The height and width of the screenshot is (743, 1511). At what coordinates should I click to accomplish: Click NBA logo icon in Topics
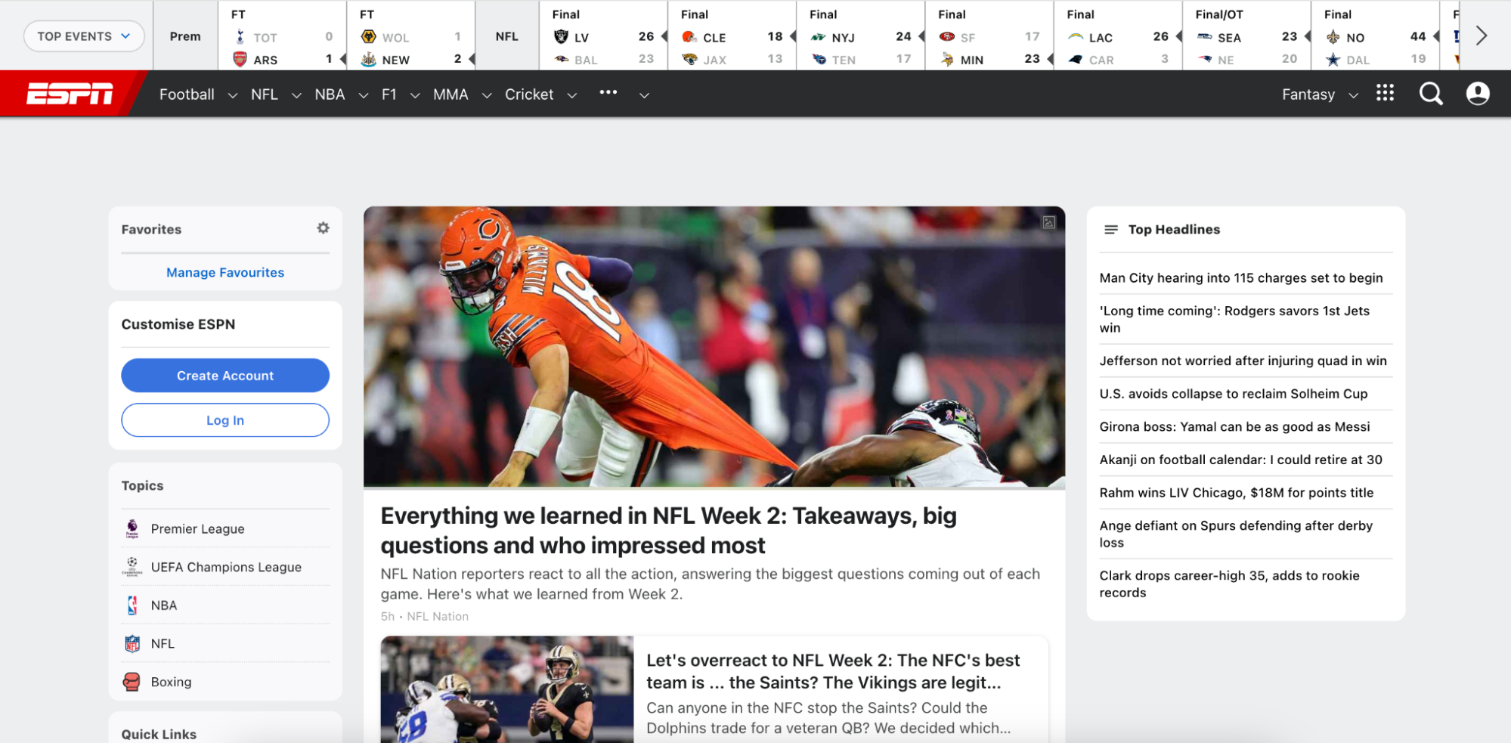coord(132,605)
